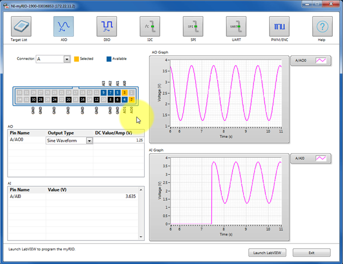Screen dimensions: 343x264
Task: Toggle connector pin 9 (AI3)
Action: [x=103, y=92]
